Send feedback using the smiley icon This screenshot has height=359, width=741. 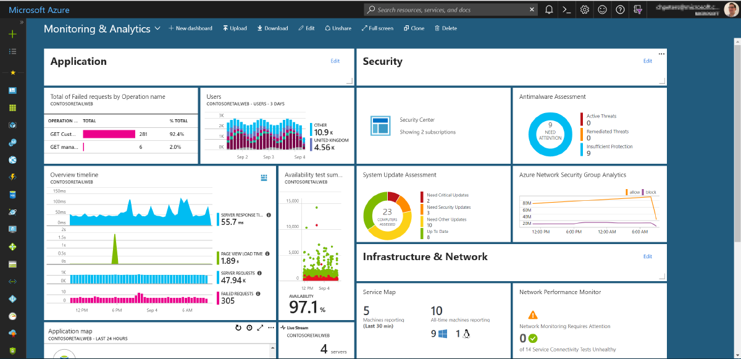(x=602, y=9)
